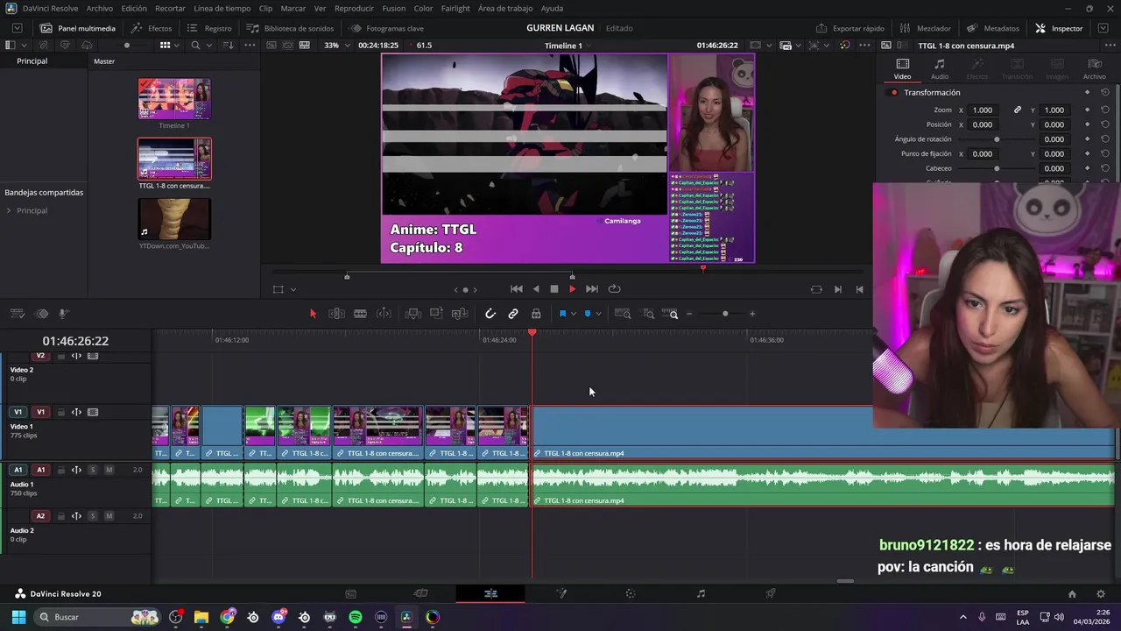Open the voiceover microphone tool

tap(63, 314)
